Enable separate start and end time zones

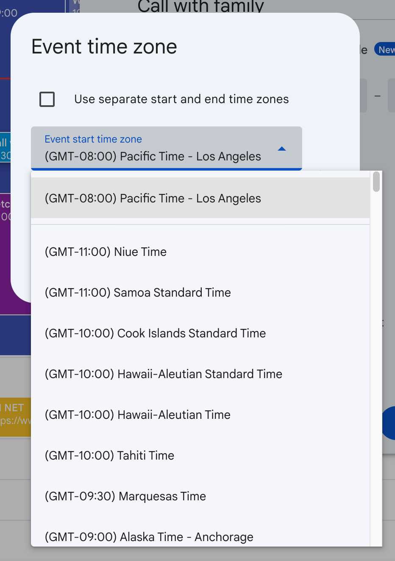[47, 99]
